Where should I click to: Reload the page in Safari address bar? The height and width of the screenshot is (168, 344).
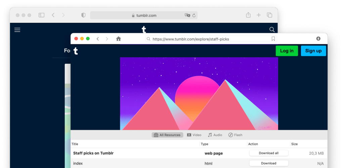point(194,15)
